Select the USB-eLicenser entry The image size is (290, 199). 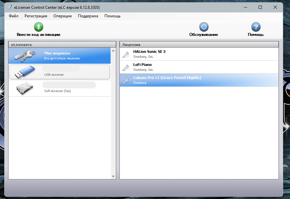coord(60,72)
